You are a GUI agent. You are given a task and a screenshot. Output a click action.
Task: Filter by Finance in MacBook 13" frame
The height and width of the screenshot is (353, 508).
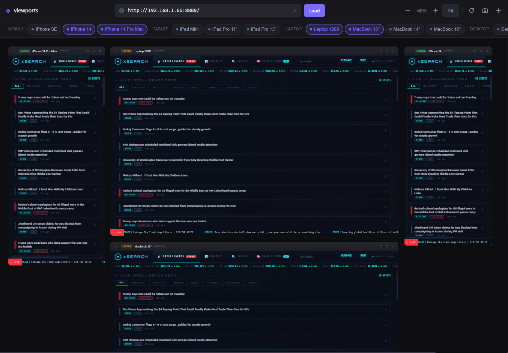click(212, 283)
